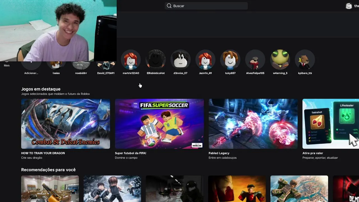Viewport: 359px width, 202px height.
Task: Click the martrix12340 username label
Action: click(131, 73)
